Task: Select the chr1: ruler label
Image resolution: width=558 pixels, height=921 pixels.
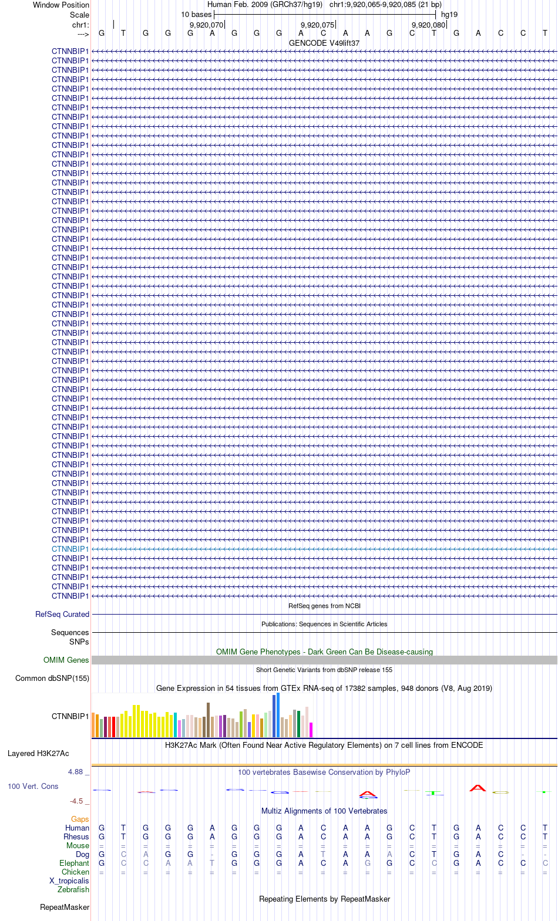Action: (81, 25)
